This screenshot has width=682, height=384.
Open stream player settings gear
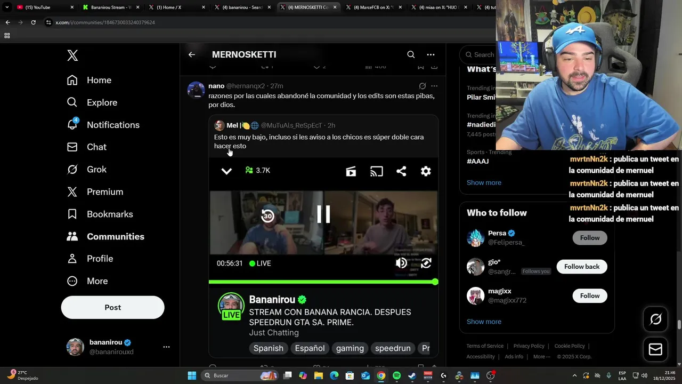[x=426, y=171]
